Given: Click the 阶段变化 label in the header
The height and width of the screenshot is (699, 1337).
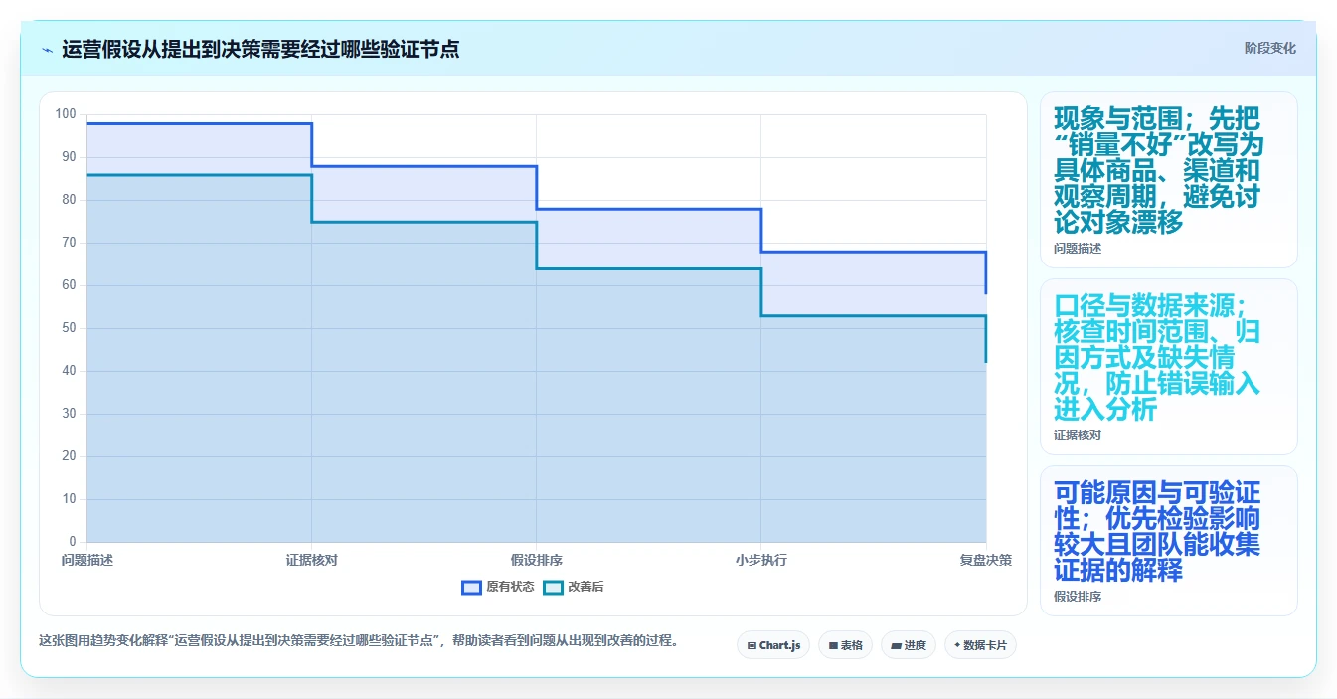Looking at the screenshot, I should 1269,48.
